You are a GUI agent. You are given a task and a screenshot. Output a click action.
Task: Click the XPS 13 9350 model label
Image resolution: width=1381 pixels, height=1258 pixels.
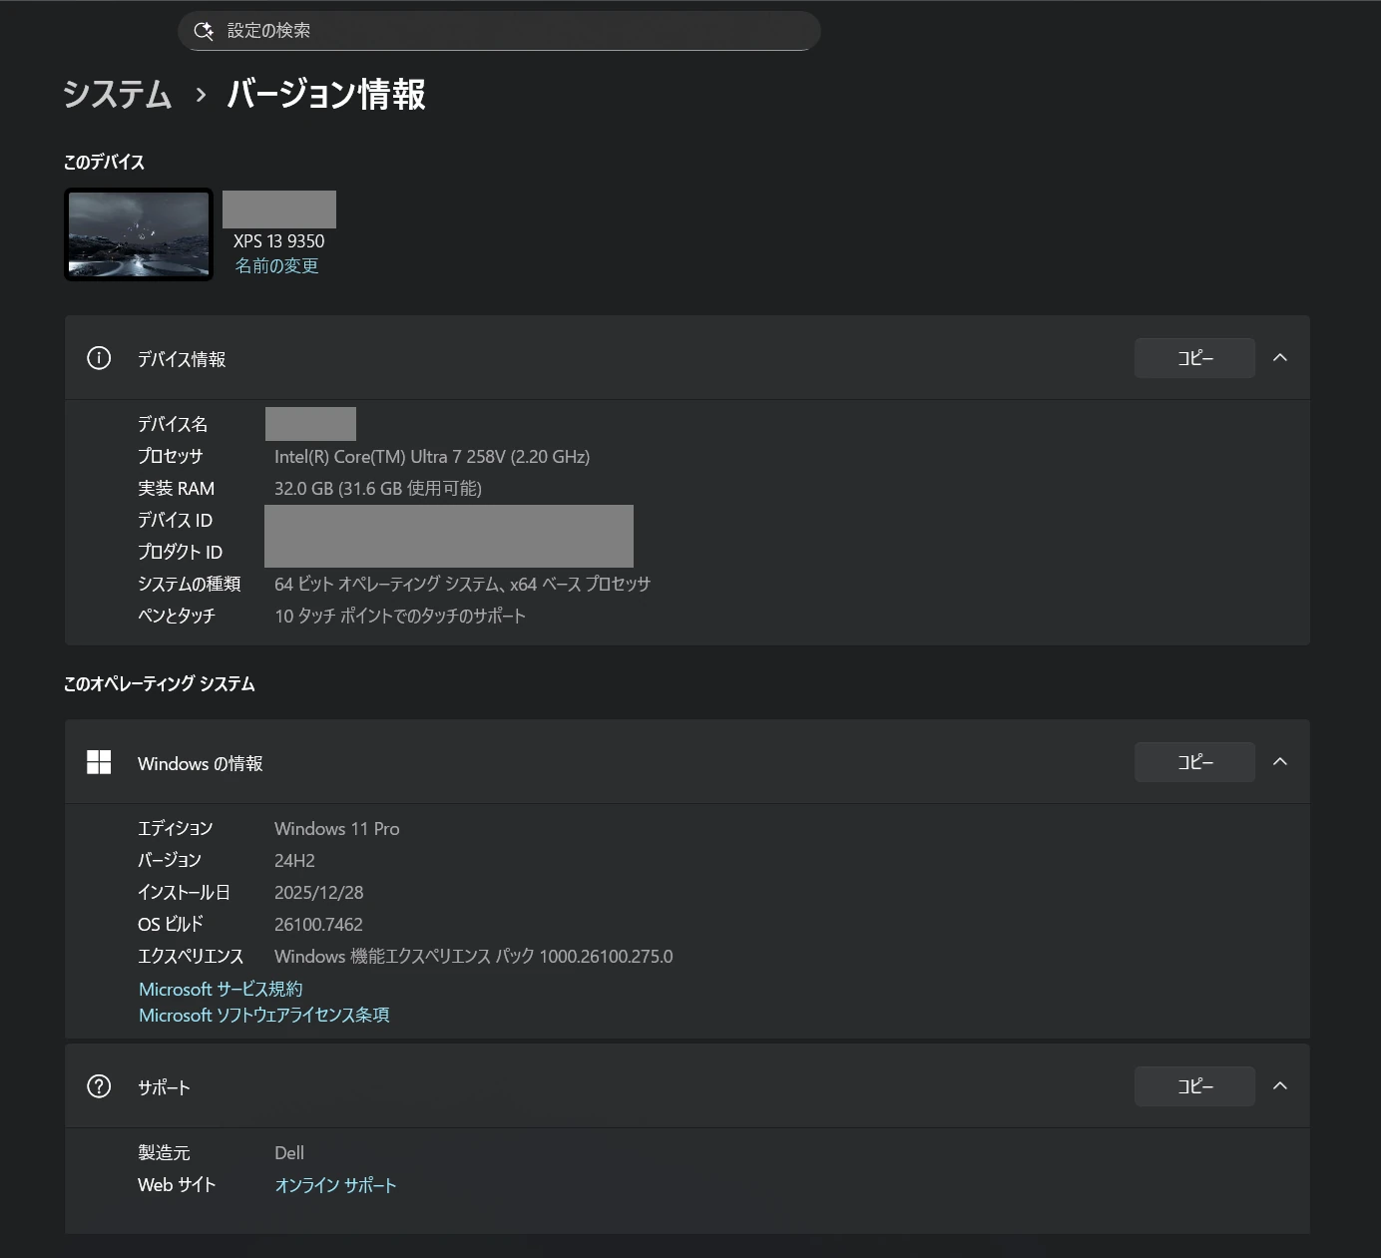click(278, 241)
